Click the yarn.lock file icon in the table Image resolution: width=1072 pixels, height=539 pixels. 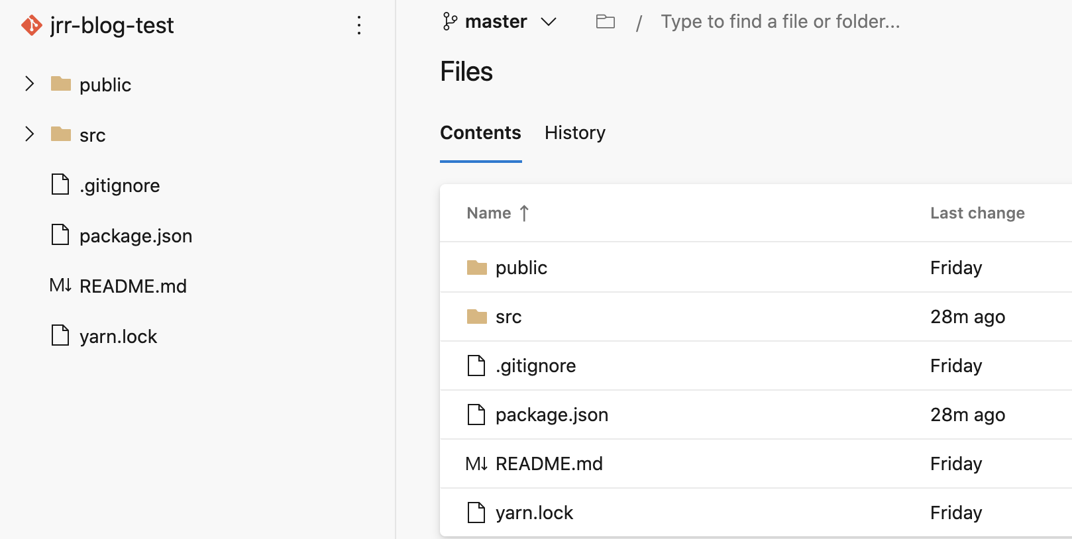(x=476, y=513)
